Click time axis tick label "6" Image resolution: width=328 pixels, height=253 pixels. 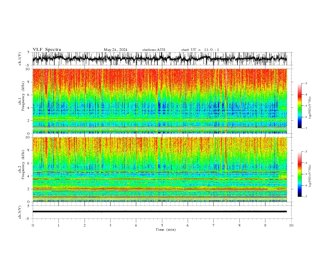point(188,225)
